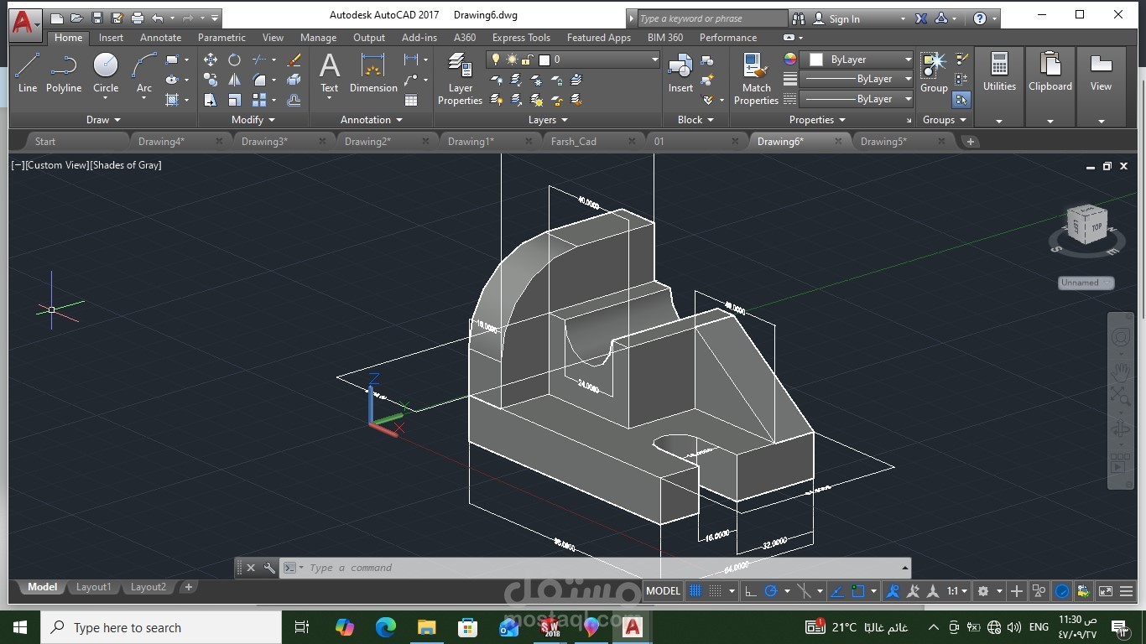This screenshot has width=1146, height=644.
Task: Select the Scale tool
Action: tap(235, 100)
